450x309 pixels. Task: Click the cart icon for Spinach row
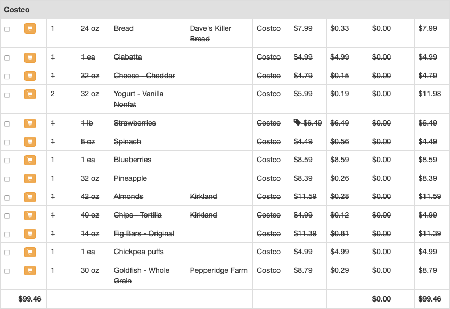click(30, 142)
